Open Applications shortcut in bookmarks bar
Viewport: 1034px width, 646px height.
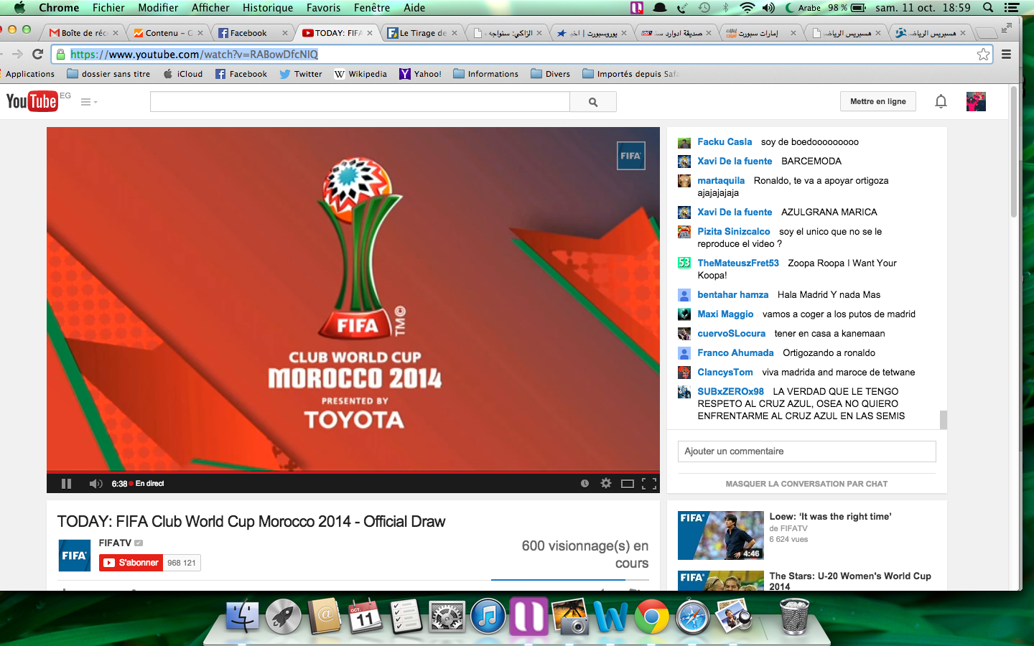point(29,74)
